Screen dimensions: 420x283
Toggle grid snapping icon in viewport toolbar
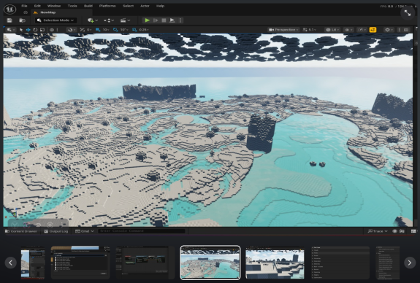pos(98,30)
